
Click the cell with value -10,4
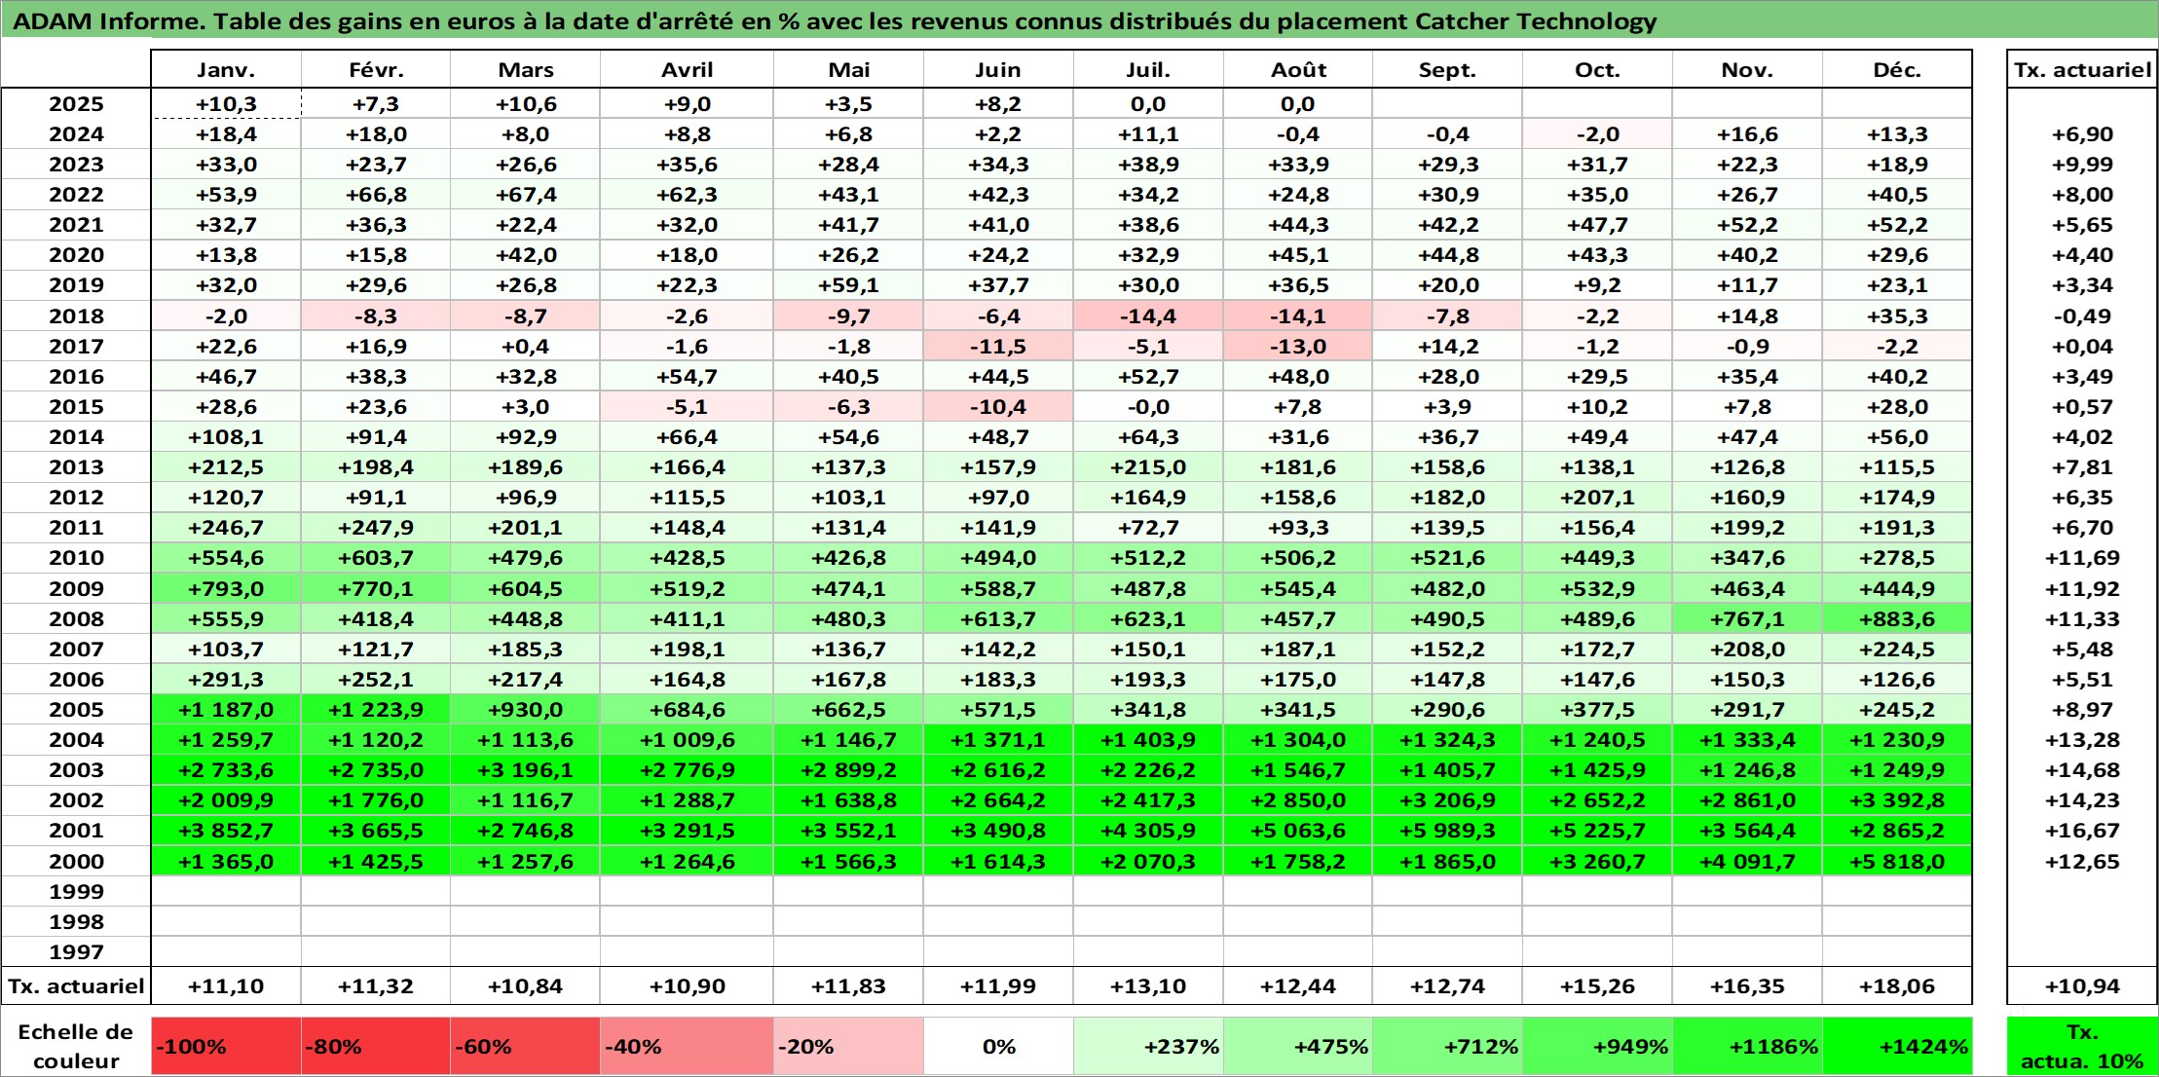[998, 407]
